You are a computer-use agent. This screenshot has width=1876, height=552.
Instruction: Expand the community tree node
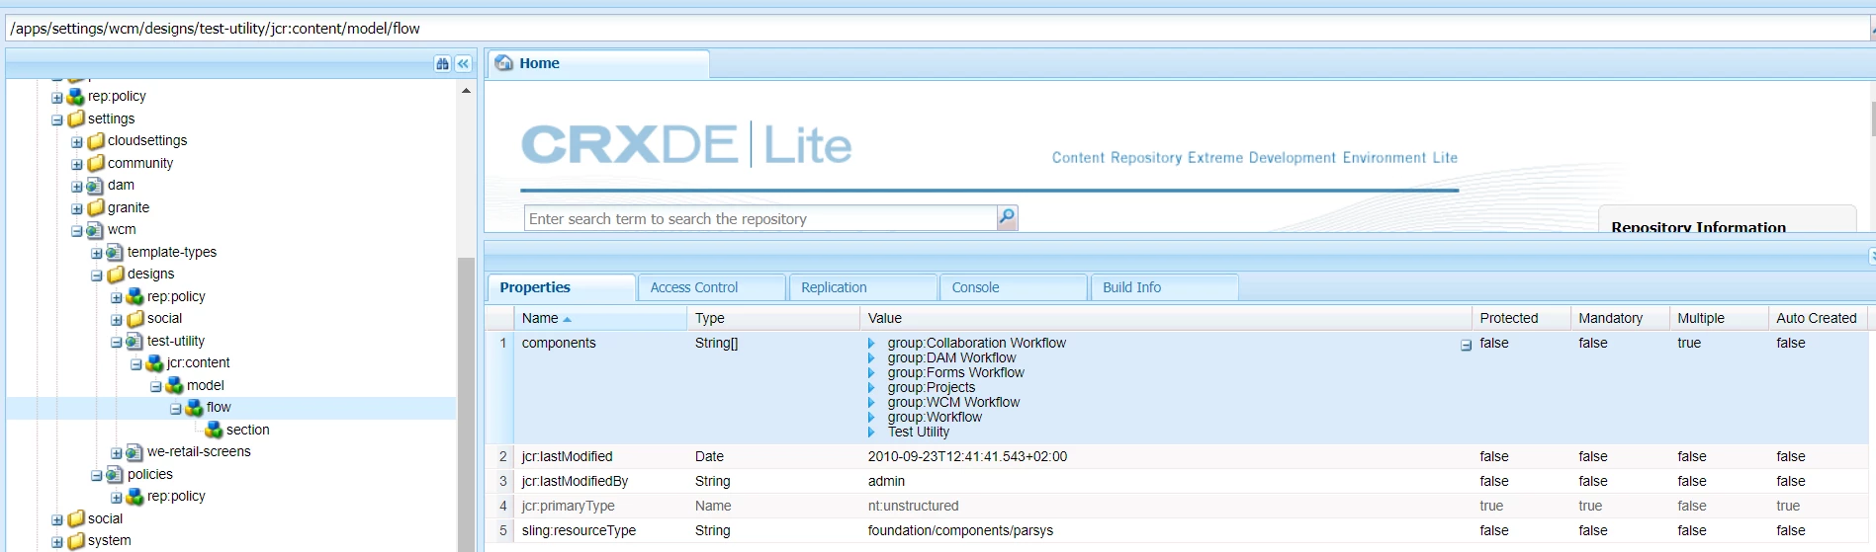point(77,165)
